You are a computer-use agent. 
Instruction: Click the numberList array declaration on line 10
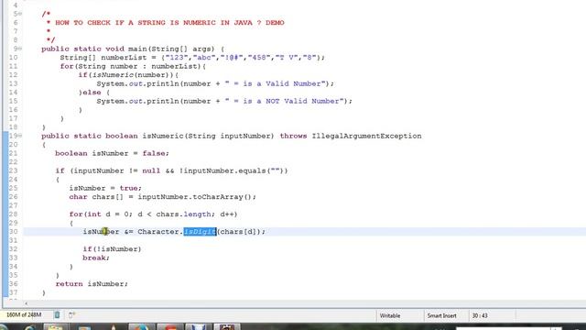pyautogui.click(x=192, y=58)
